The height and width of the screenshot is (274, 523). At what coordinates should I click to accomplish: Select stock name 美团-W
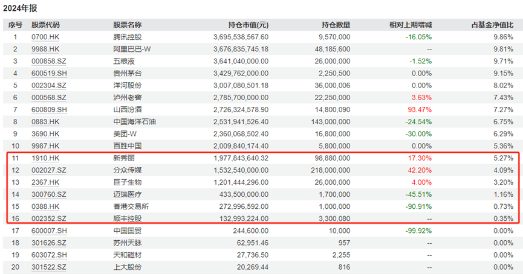(x=125, y=134)
